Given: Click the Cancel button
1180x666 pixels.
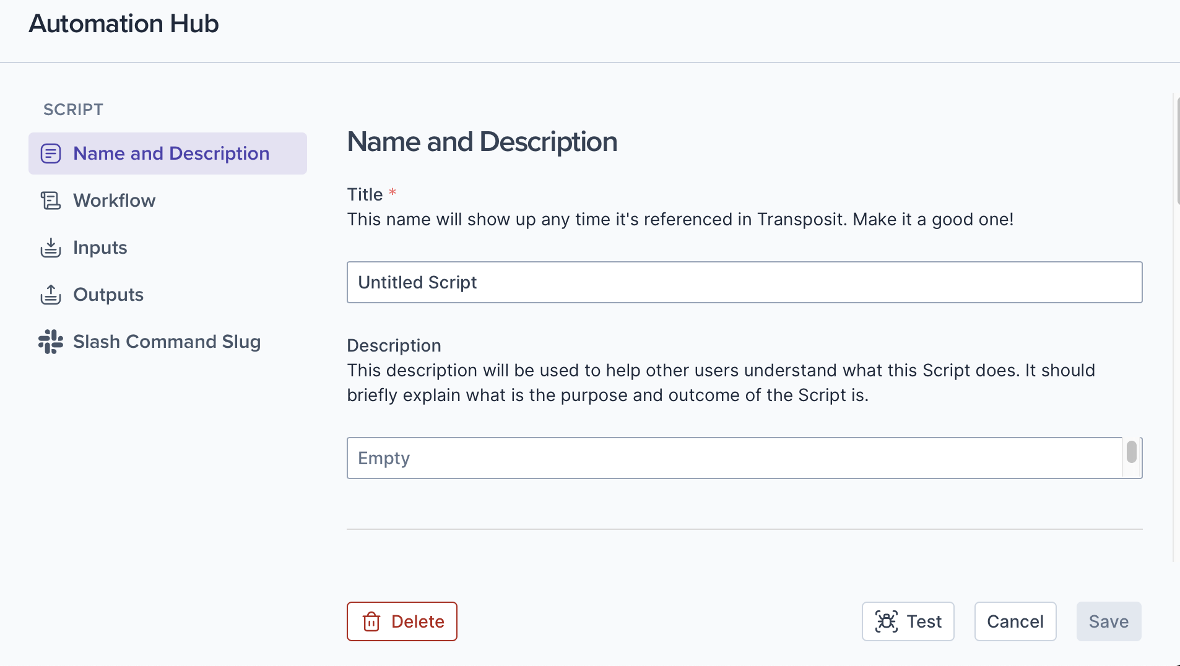Looking at the screenshot, I should click(1015, 621).
